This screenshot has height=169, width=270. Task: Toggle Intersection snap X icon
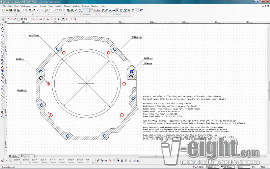pyautogui.click(x=29, y=19)
